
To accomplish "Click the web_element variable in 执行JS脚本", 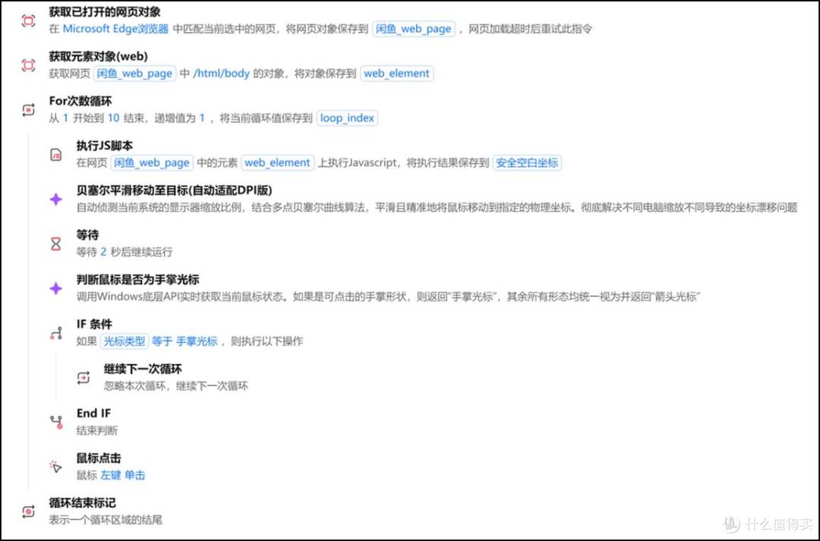I will click(x=278, y=162).
